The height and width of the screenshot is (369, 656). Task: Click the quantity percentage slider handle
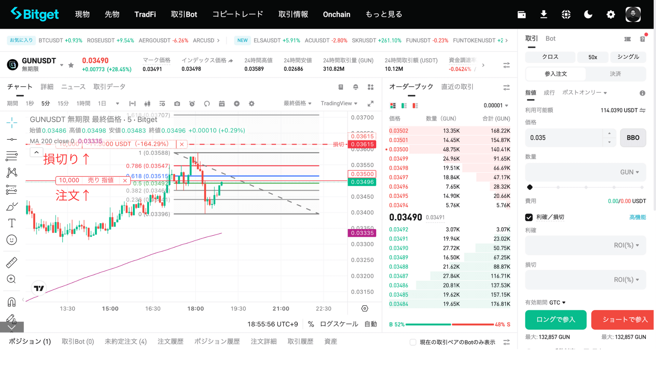click(x=530, y=187)
